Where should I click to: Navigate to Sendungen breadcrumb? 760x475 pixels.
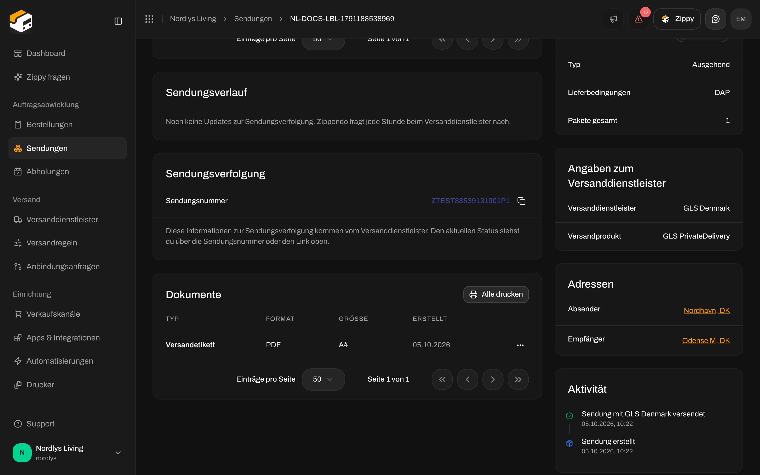(253, 19)
